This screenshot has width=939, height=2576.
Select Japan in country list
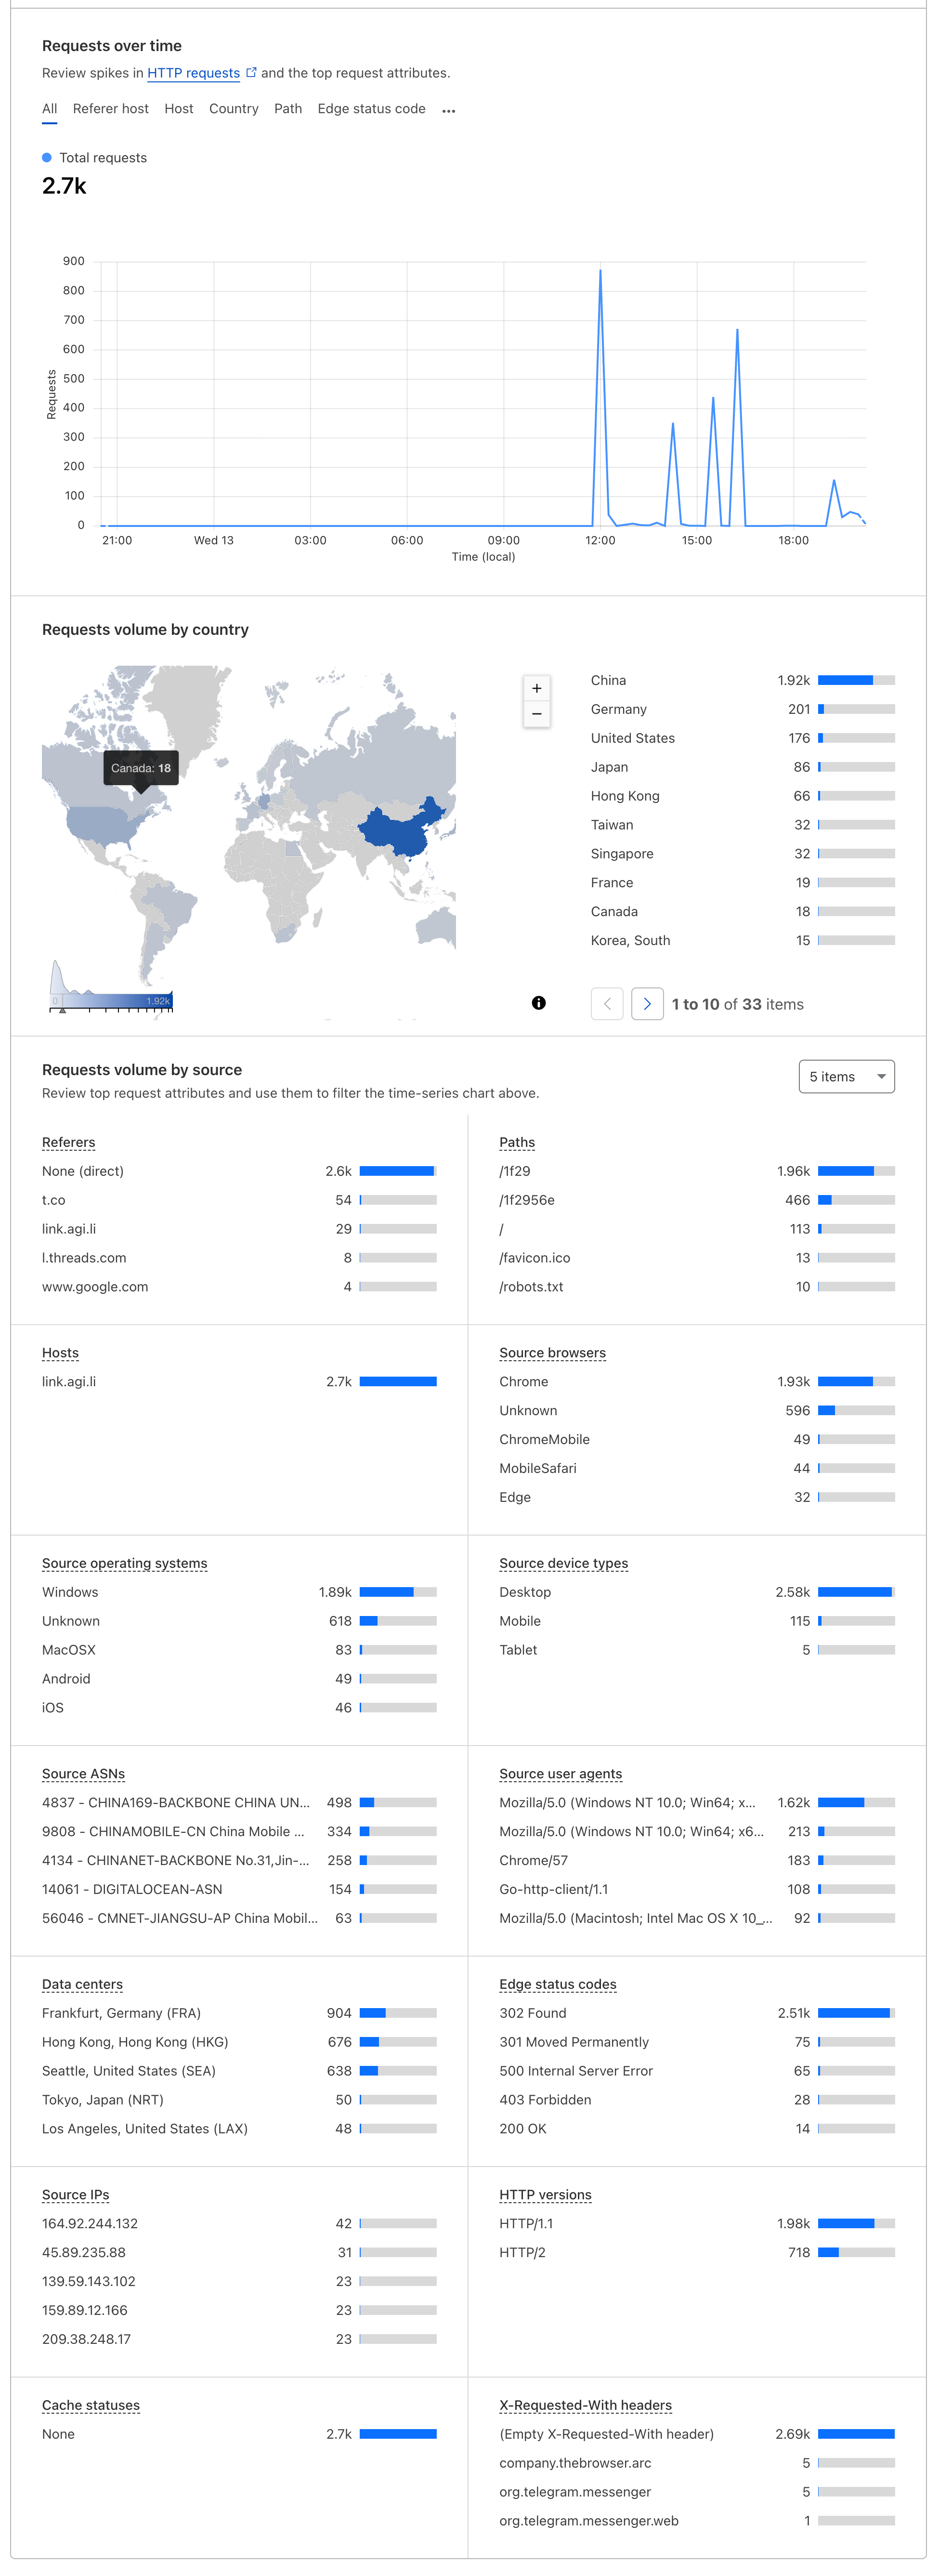tap(742, 767)
